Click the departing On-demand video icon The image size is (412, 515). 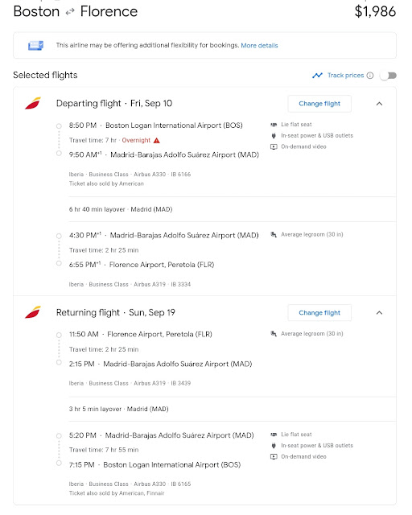274,146
